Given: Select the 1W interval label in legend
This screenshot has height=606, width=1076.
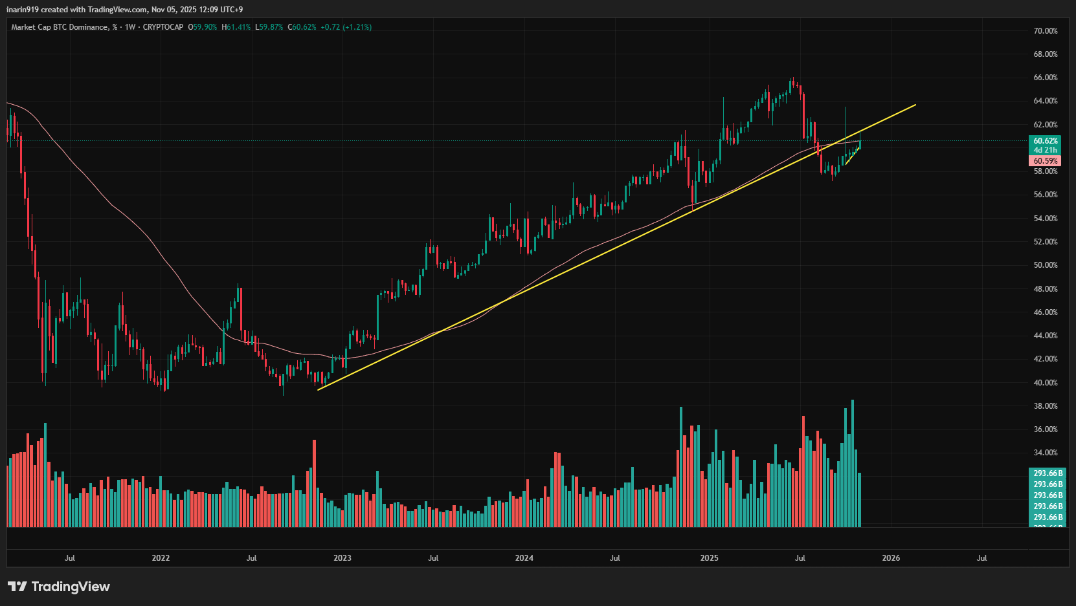Looking at the screenshot, I should point(130,27).
